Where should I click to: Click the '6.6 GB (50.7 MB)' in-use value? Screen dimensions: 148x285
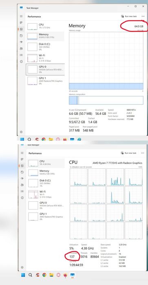(80, 114)
